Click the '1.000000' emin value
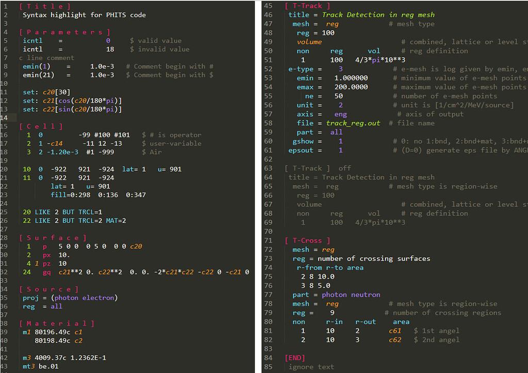 pyautogui.click(x=351, y=78)
